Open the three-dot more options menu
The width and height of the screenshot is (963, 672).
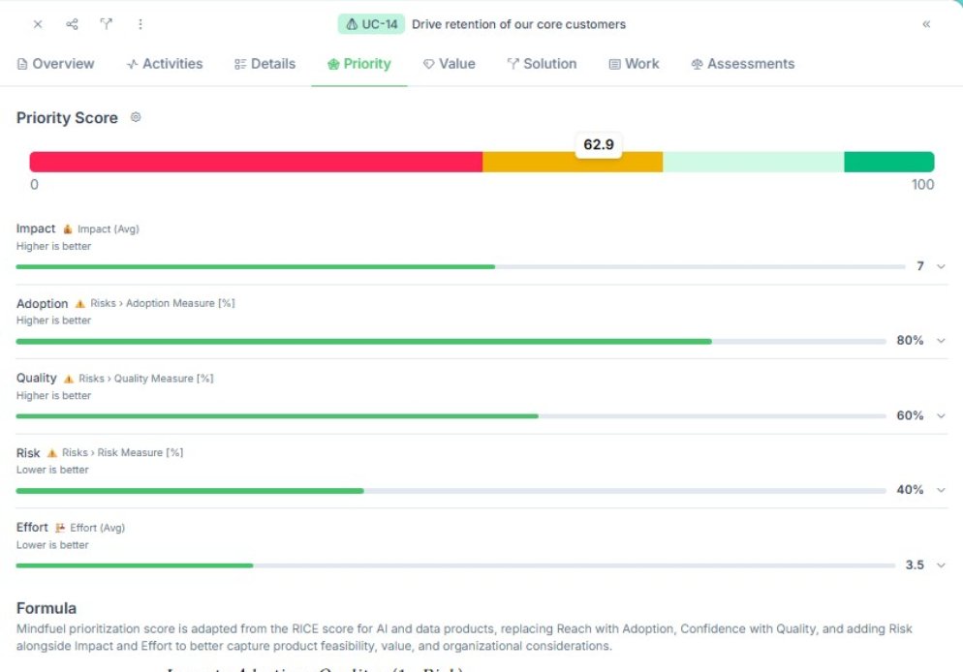tap(140, 24)
